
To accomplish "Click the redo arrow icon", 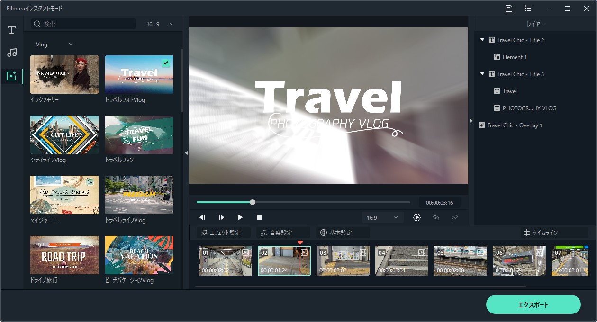I will tap(454, 217).
